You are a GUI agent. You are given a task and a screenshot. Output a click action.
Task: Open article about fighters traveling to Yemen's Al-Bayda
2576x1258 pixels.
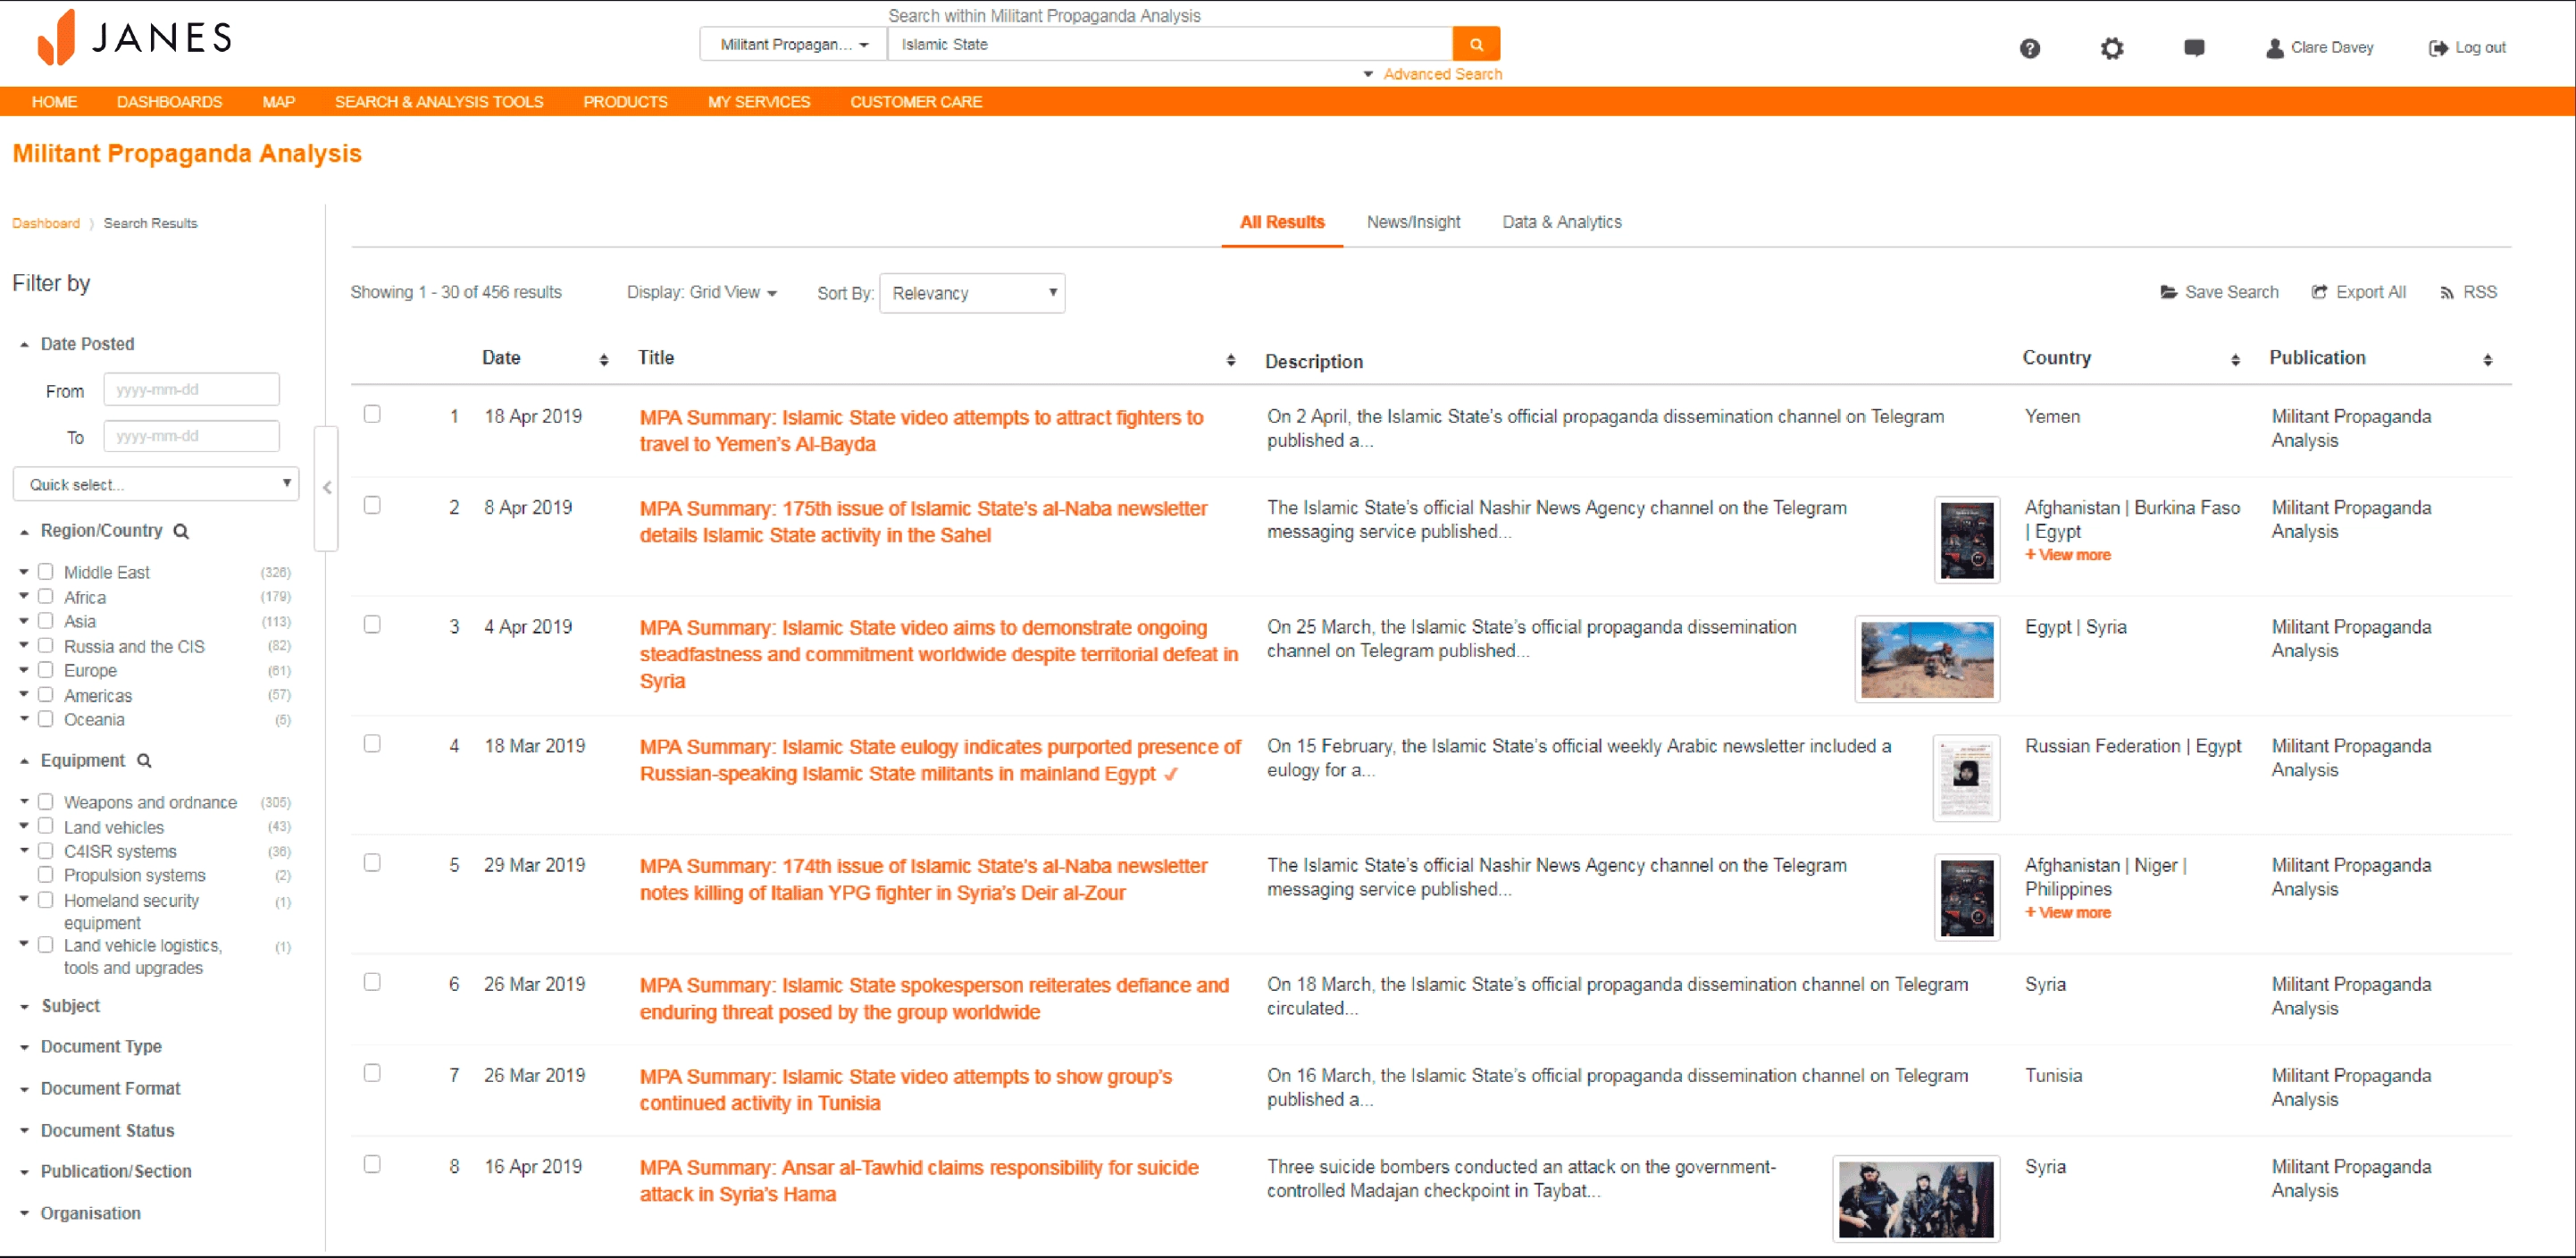coord(921,431)
